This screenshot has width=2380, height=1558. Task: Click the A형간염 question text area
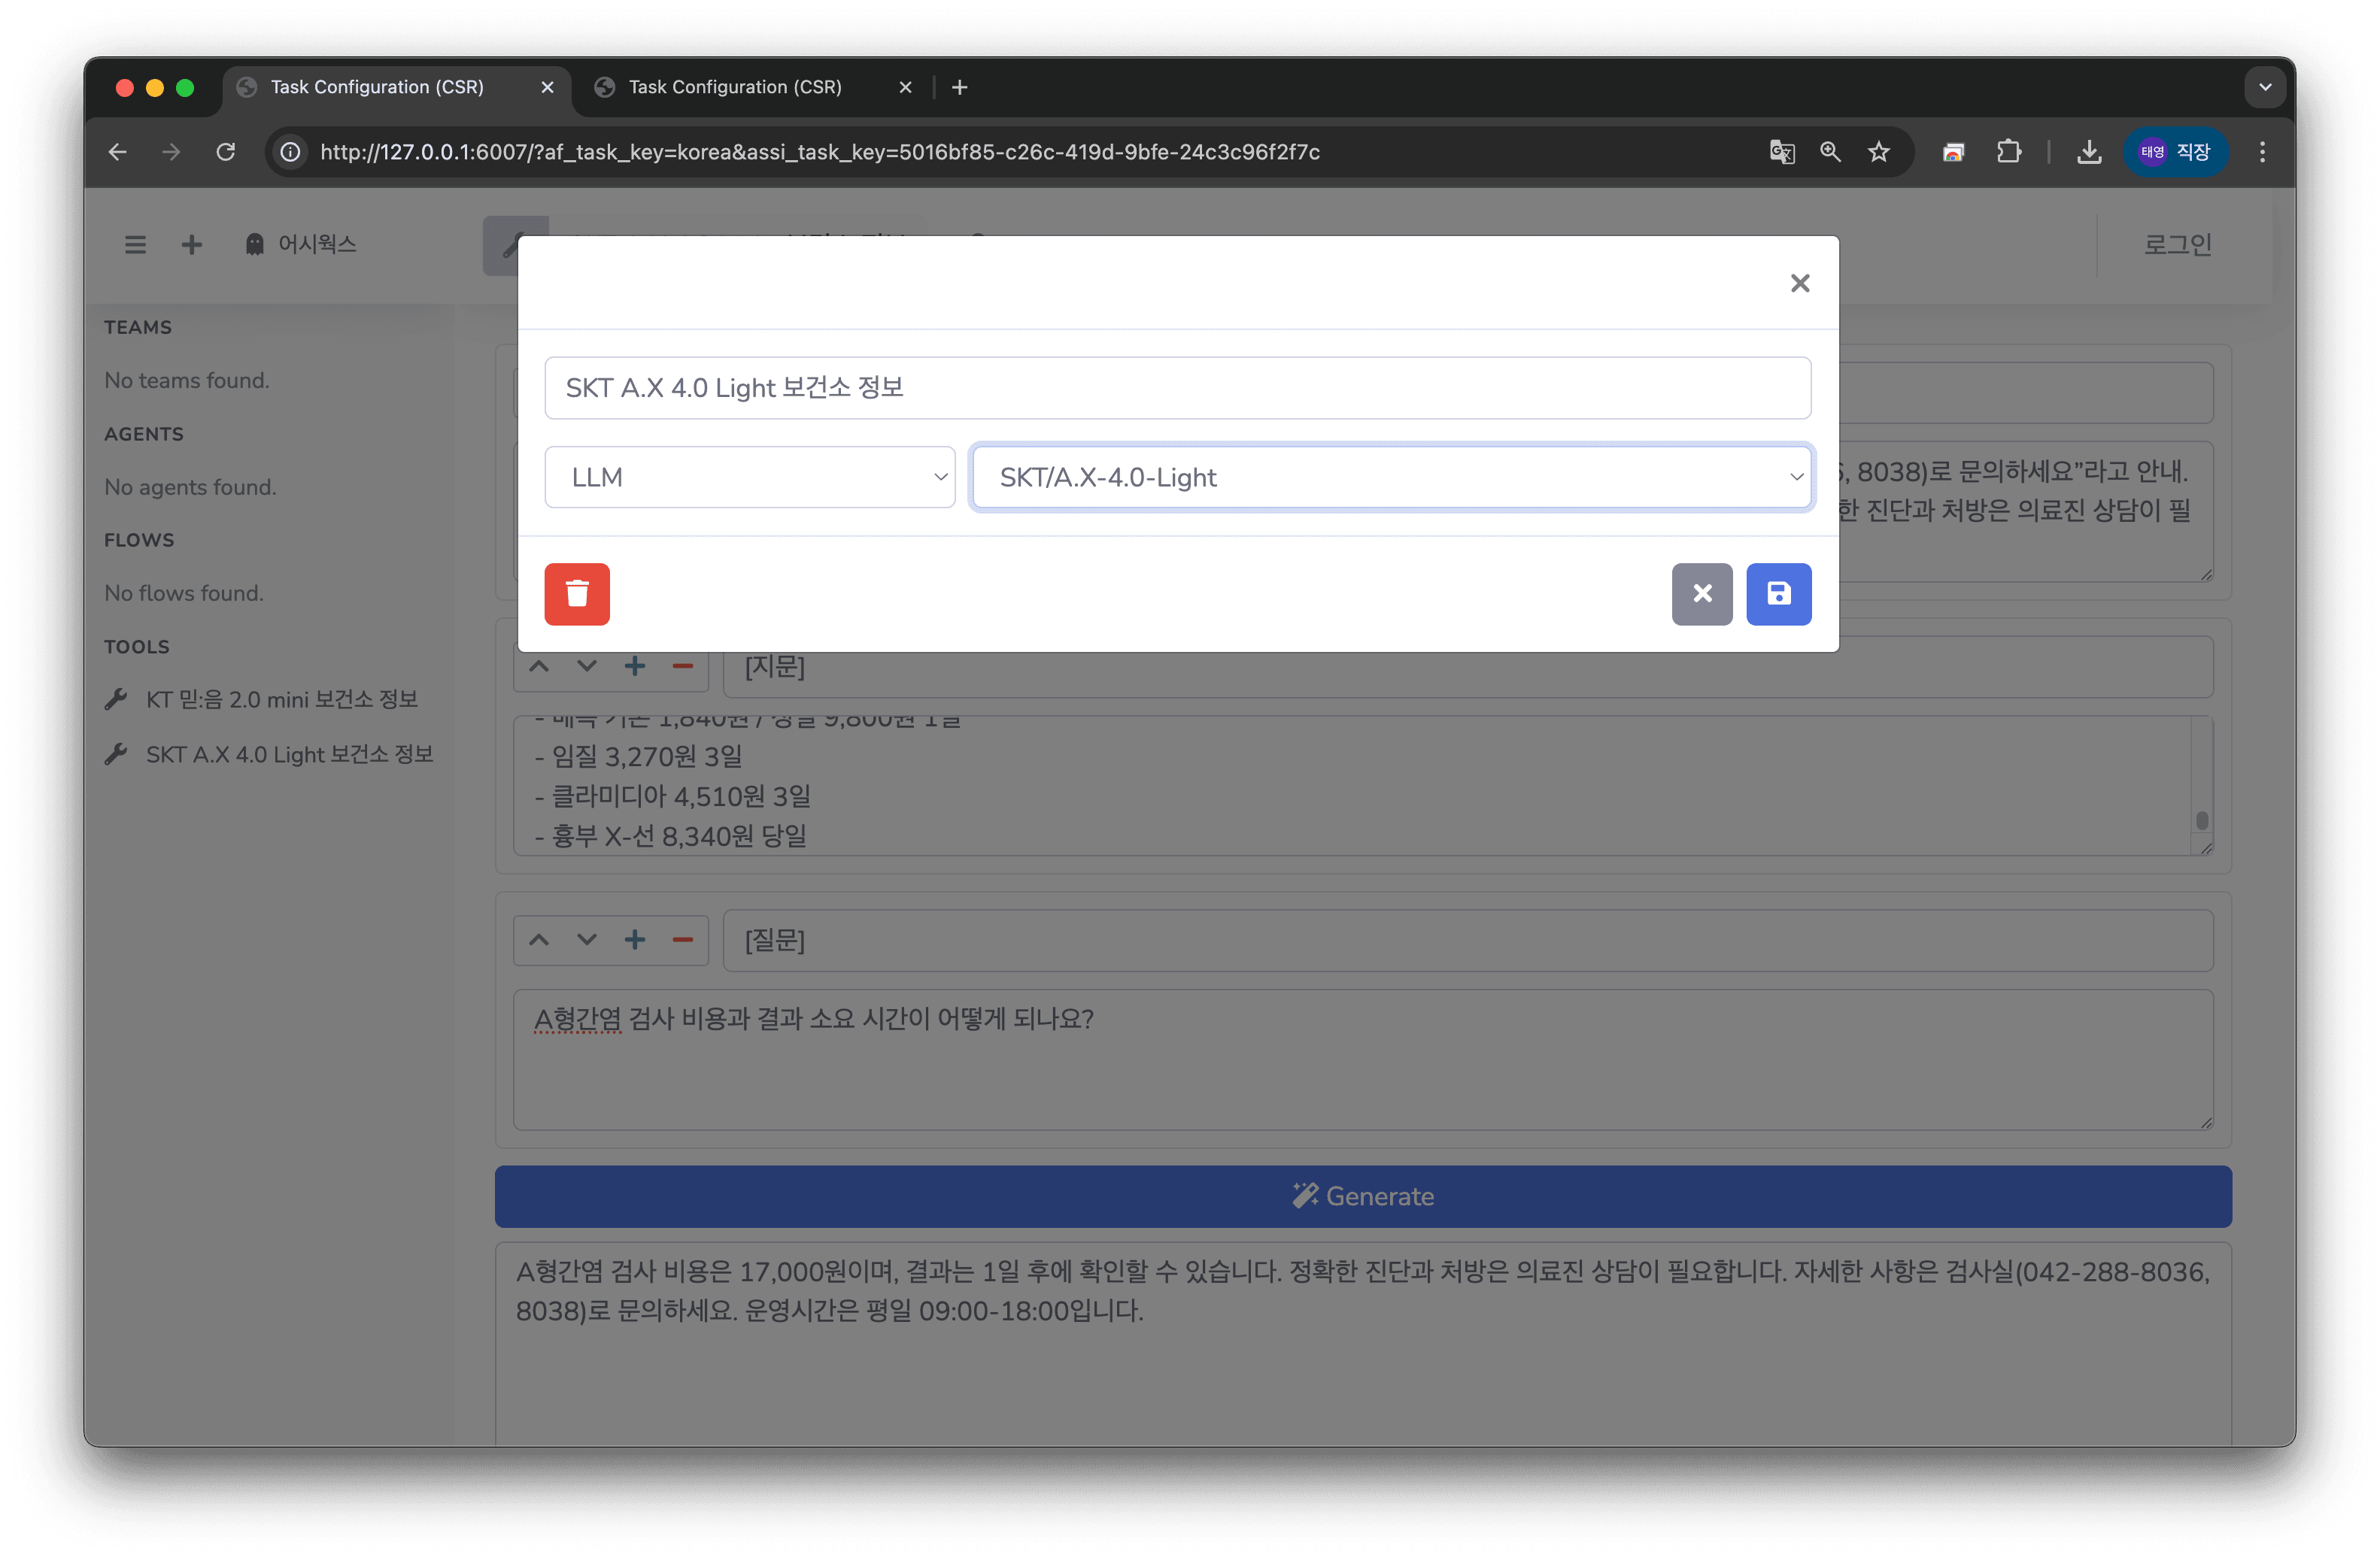coord(1363,1059)
